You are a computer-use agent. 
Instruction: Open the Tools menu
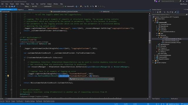33,4
